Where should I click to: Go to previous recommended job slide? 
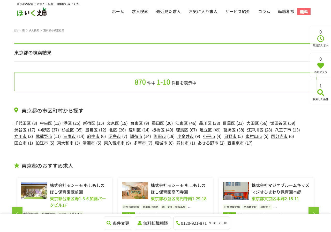click(17, 211)
